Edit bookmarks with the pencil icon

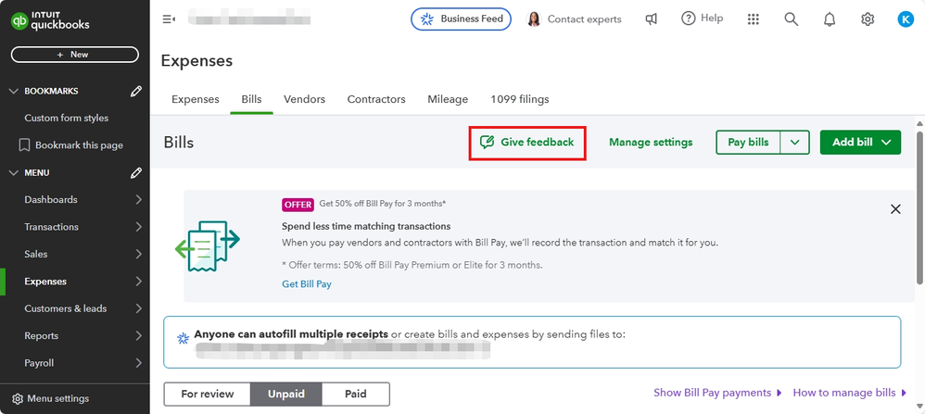coord(136,91)
